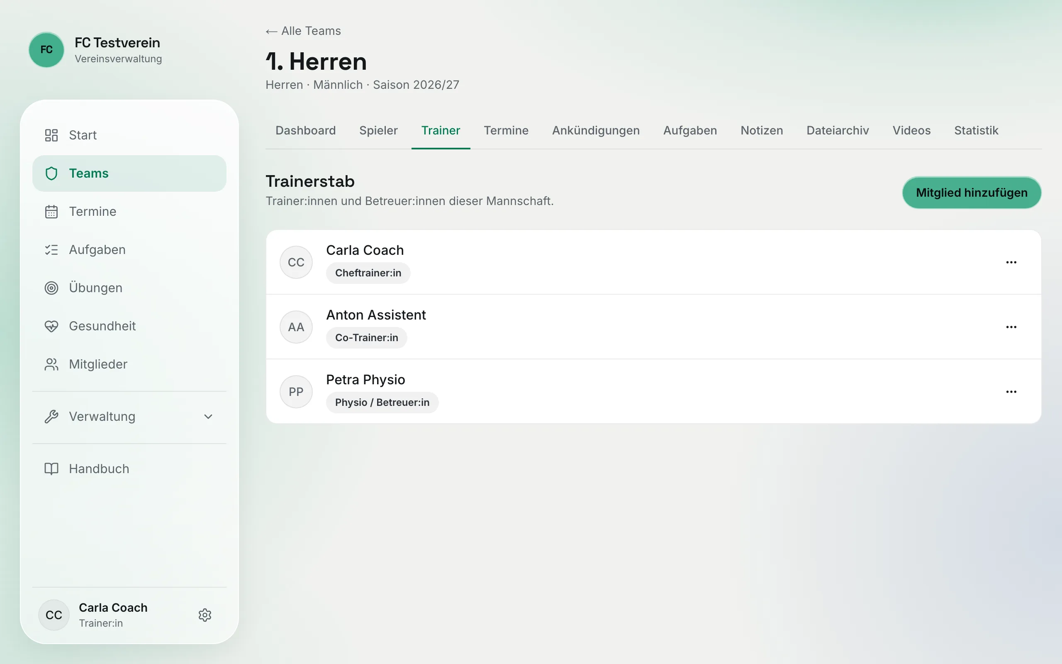Open Handbuch in the sidebar
The height and width of the screenshot is (664, 1062).
(129, 469)
